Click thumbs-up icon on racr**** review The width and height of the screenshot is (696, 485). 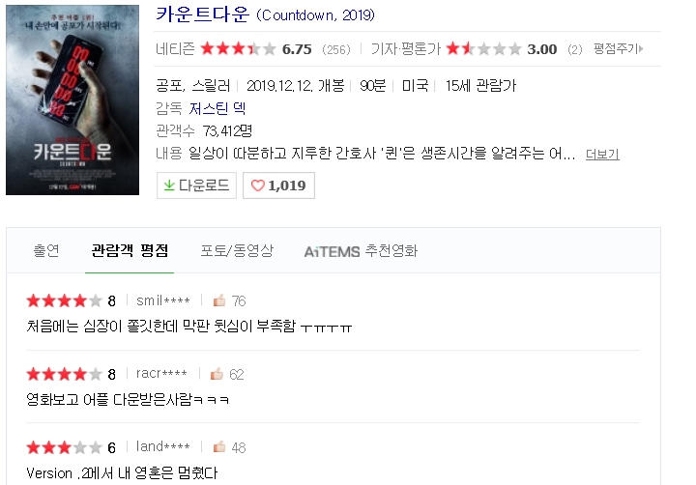click(217, 374)
